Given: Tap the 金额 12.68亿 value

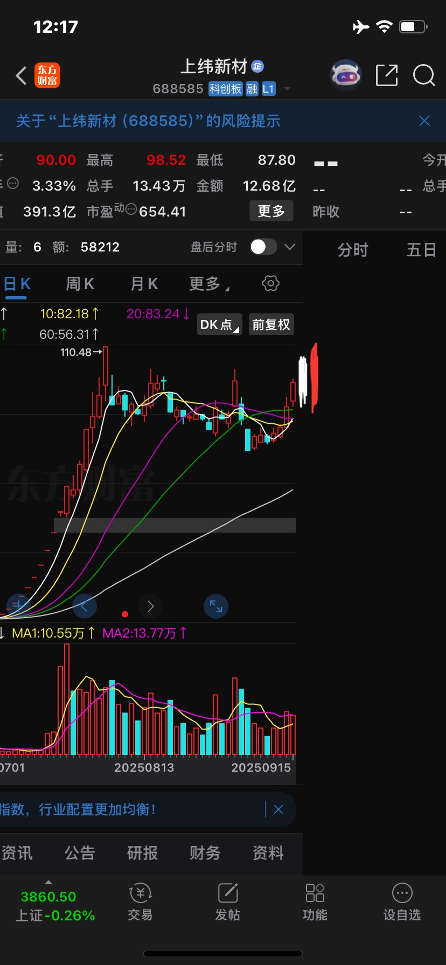Looking at the screenshot, I should 269,186.
